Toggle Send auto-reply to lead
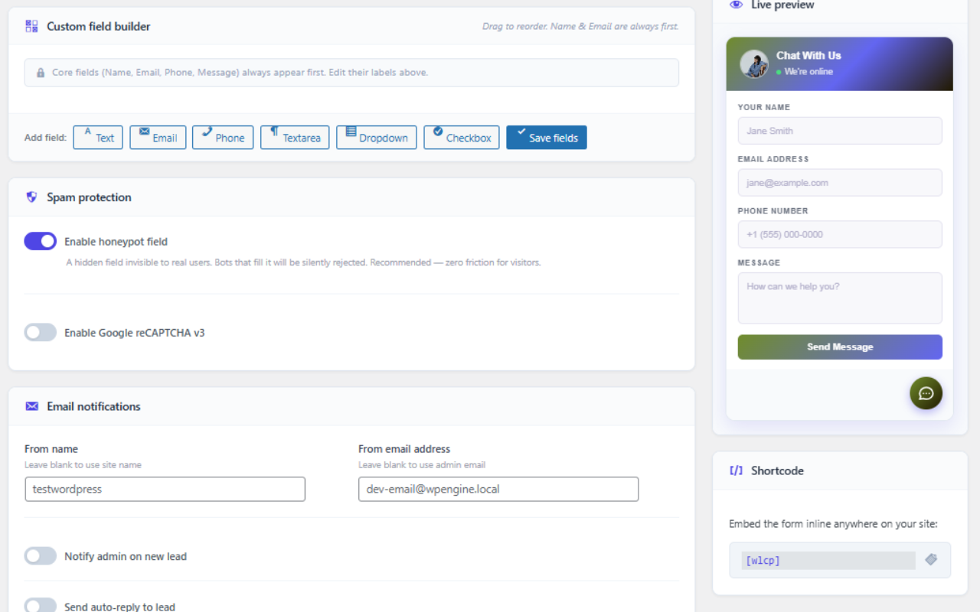 point(41,606)
